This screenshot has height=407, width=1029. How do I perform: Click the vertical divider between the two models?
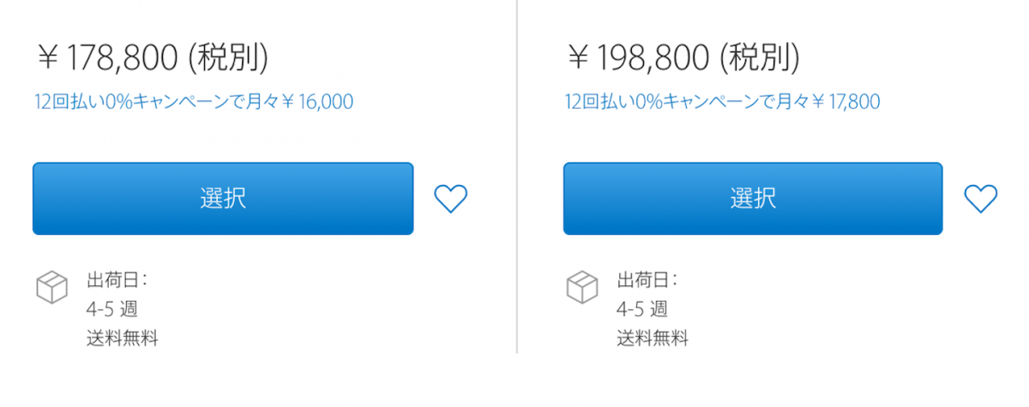[517, 171]
